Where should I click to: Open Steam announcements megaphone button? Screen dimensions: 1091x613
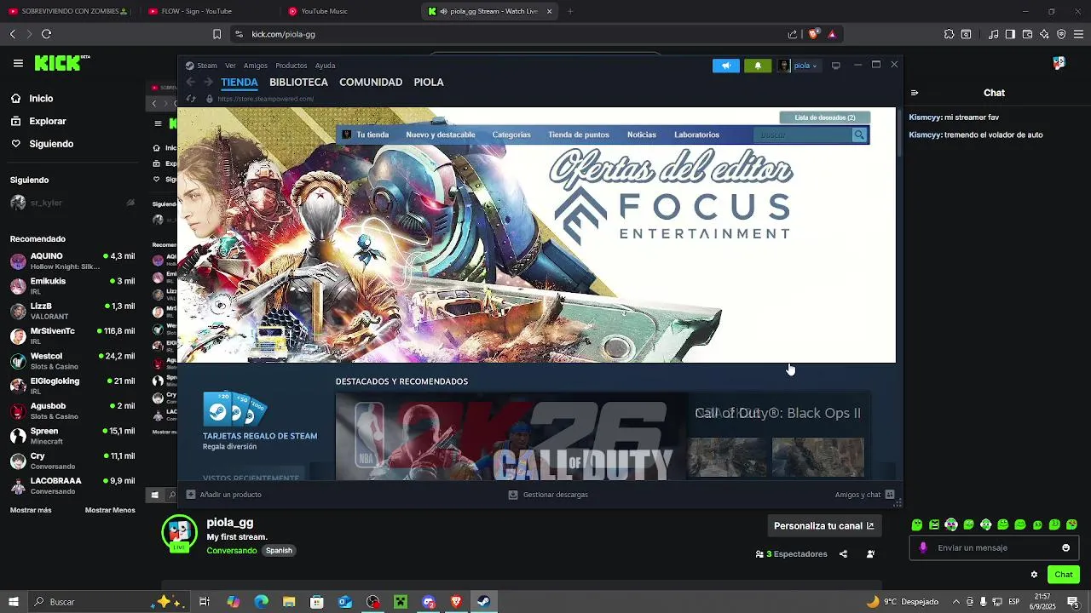click(x=726, y=66)
